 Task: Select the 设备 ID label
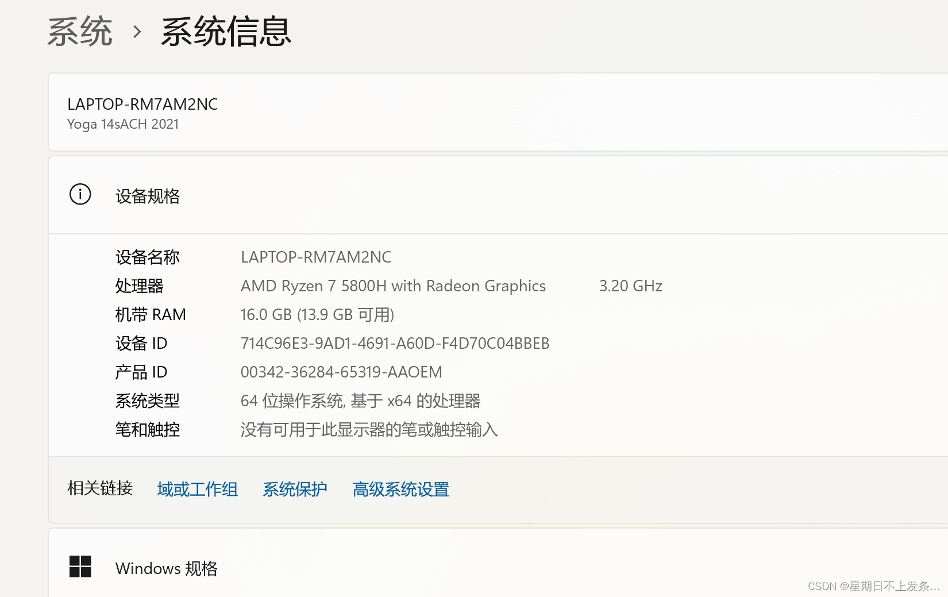coord(141,344)
